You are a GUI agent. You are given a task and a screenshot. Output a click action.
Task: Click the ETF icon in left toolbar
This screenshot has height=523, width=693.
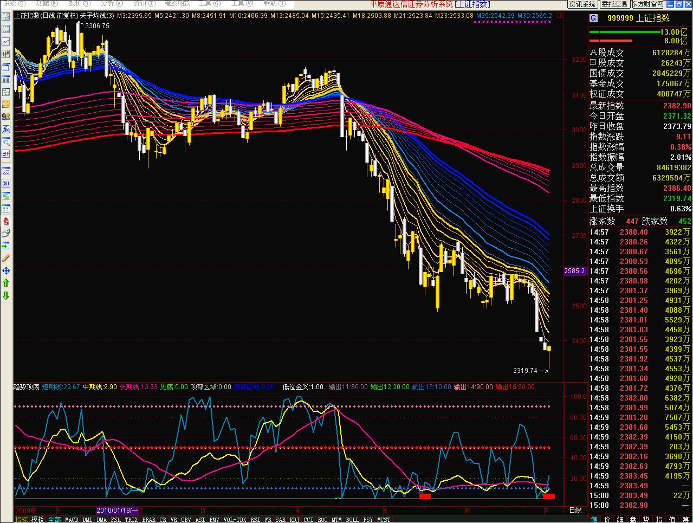[x=6, y=154]
